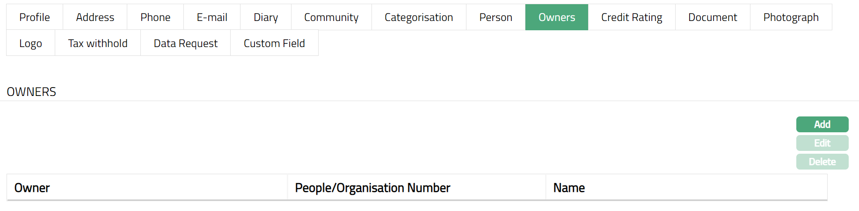Click the Name column header

569,188
